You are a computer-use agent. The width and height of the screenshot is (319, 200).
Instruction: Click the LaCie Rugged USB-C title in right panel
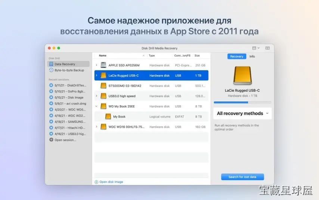pos(242,90)
